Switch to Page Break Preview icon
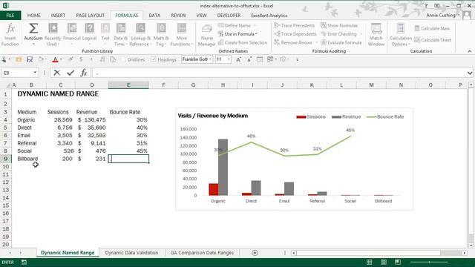Image resolution: width=475 pixels, height=267 pixels. (x=398, y=262)
